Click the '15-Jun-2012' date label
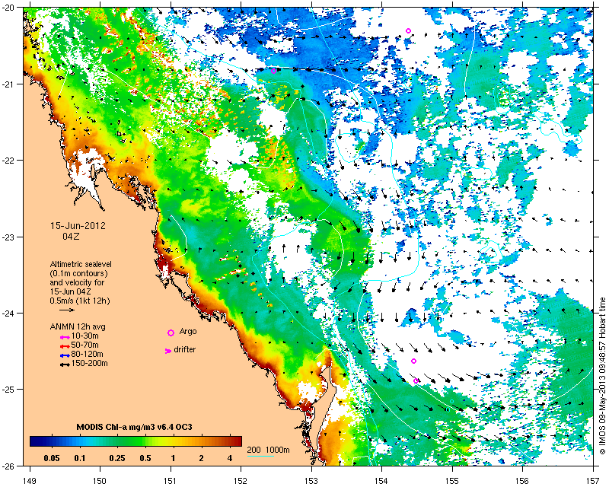The height and width of the screenshot is (487, 609). [78, 226]
